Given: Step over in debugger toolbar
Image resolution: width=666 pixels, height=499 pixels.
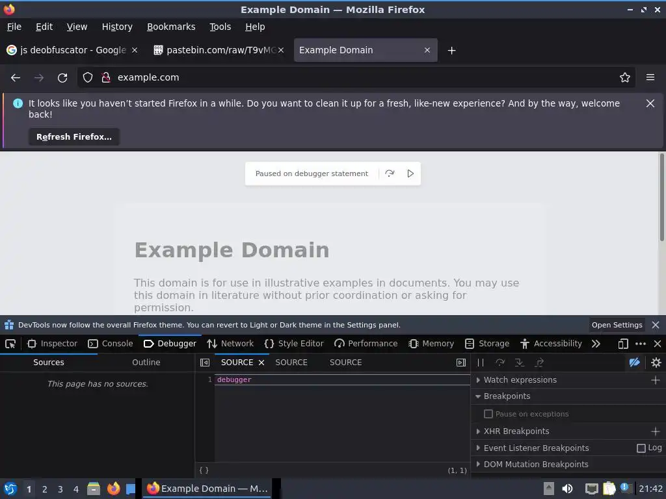Looking at the screenshot, I should pos(500,363).
